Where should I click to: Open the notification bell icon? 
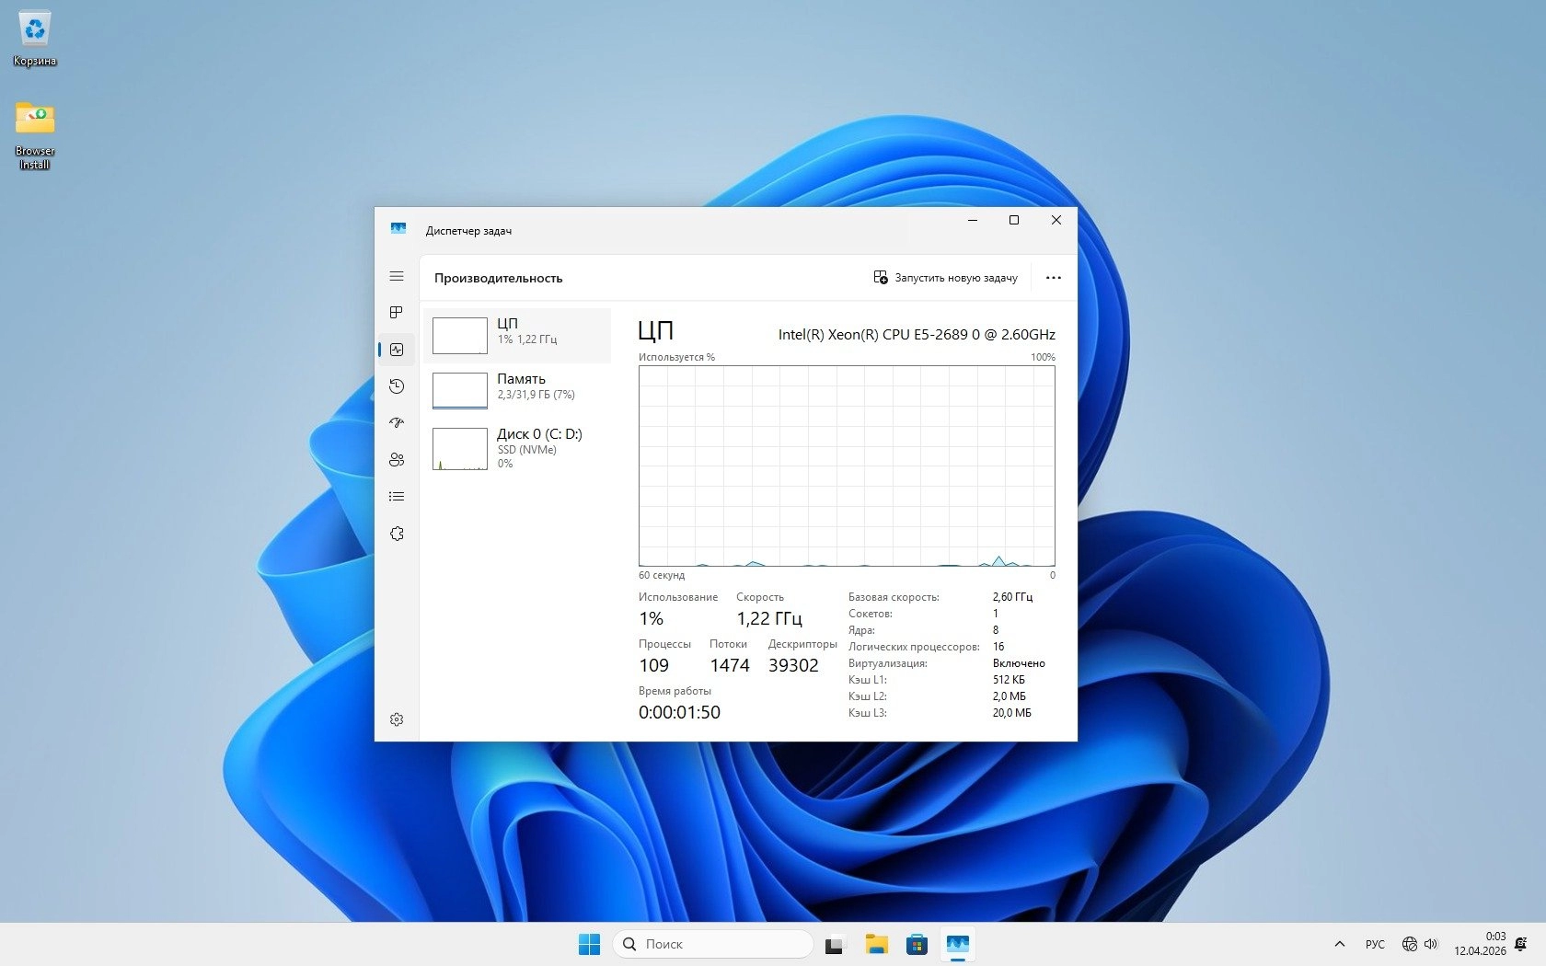click(1521, 944)
